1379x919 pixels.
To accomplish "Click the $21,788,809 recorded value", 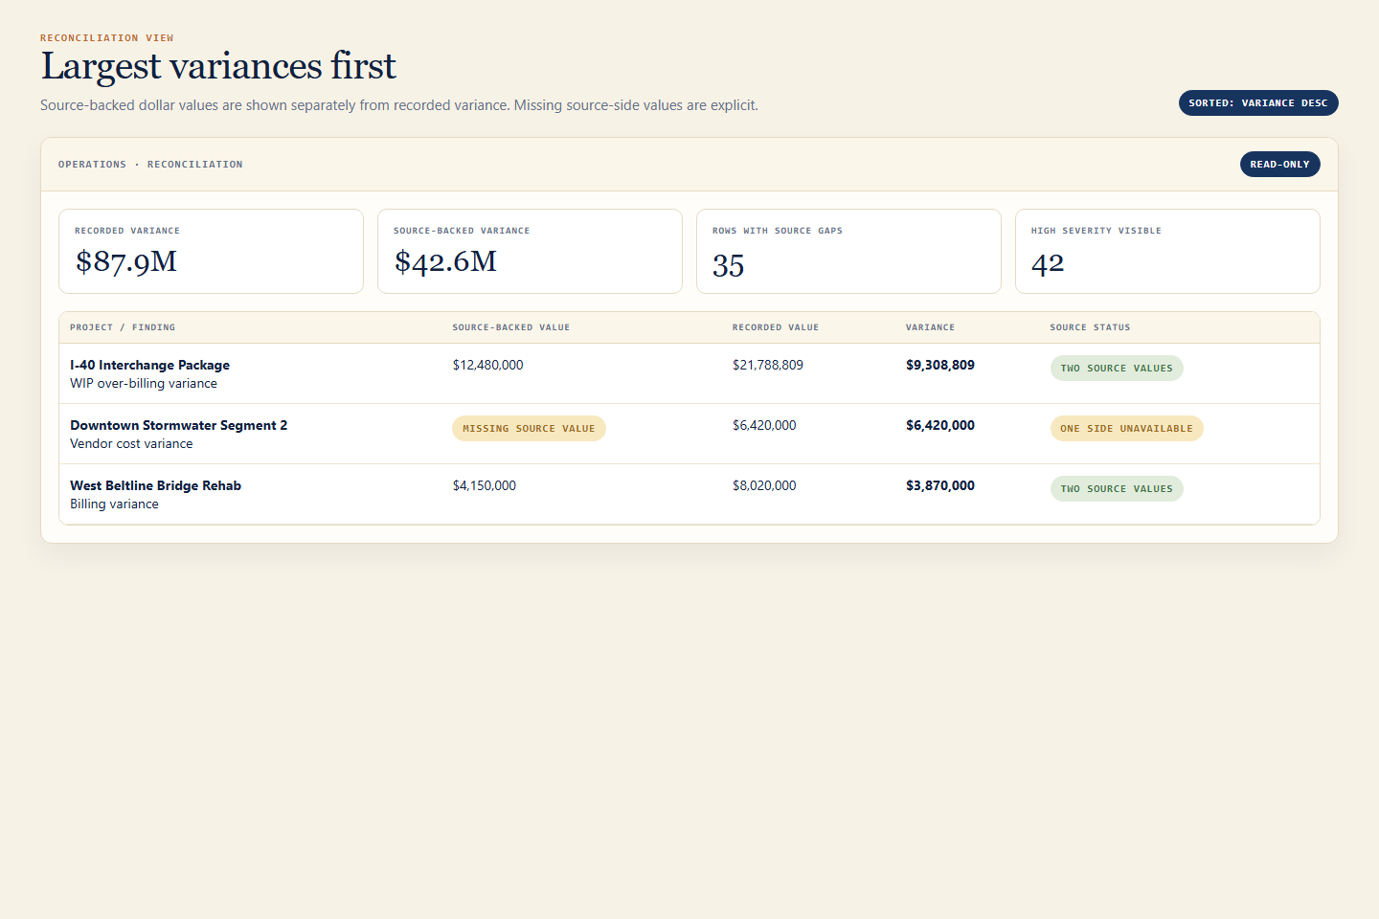I will click(768, 365).
